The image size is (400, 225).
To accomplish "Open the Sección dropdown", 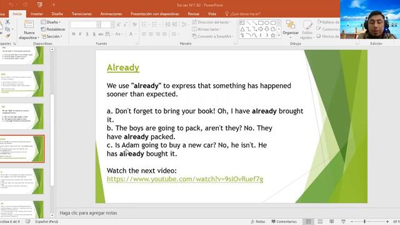I will pyautogui.click(x=52, y=36).
